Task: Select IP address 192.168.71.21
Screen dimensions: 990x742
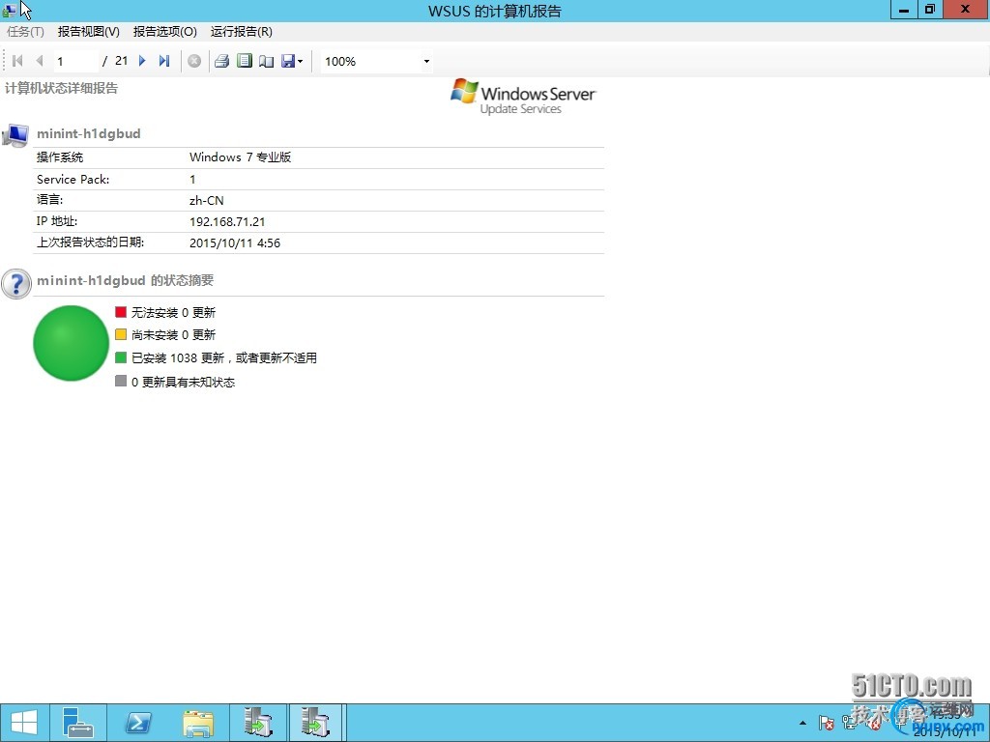Action: (227, 221)
